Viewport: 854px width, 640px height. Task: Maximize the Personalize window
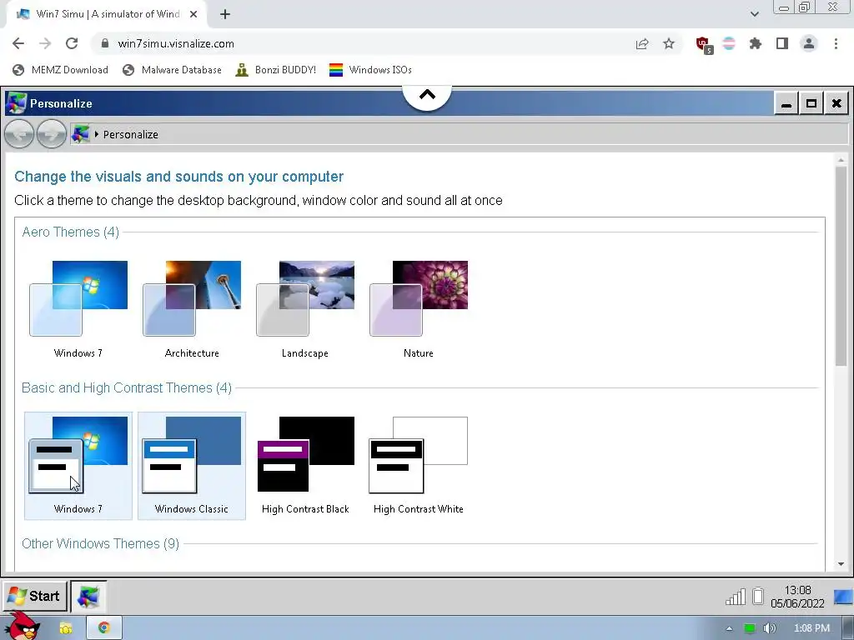point(811,103)
